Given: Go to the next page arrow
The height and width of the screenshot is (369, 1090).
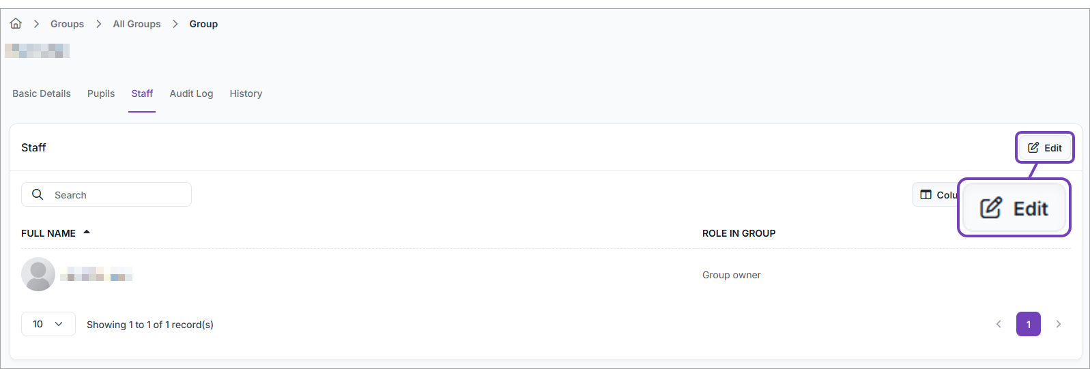Looking at the screenshot, I should point(1059,324).
